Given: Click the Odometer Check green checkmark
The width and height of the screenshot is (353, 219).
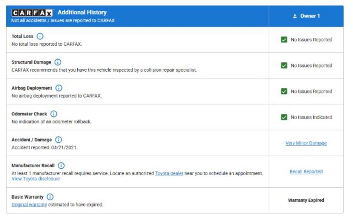Looking at the screenshot, I should pos(284,117).
